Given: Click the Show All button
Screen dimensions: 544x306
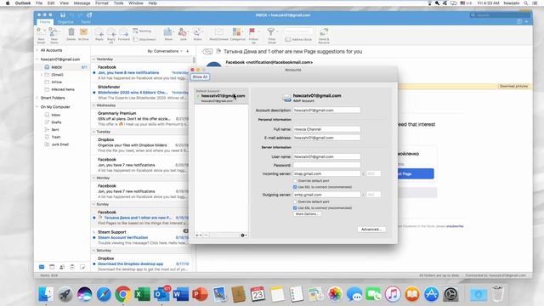Looking at the screenshot, I should [x=200, y=76].
